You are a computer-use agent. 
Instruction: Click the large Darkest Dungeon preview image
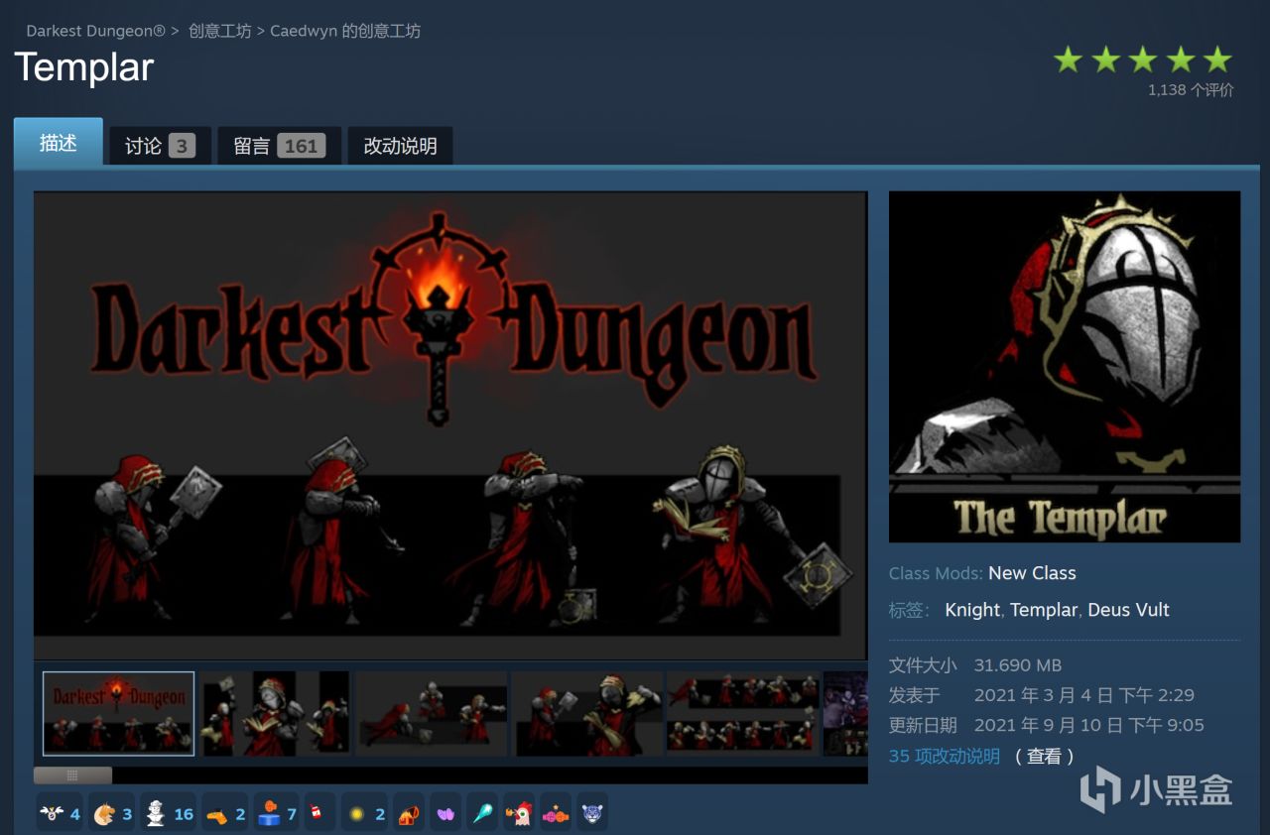tap(450, 425)
